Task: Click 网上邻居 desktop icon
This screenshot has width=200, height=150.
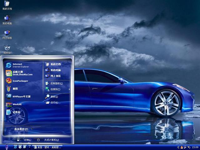Action: pos(7,34)
